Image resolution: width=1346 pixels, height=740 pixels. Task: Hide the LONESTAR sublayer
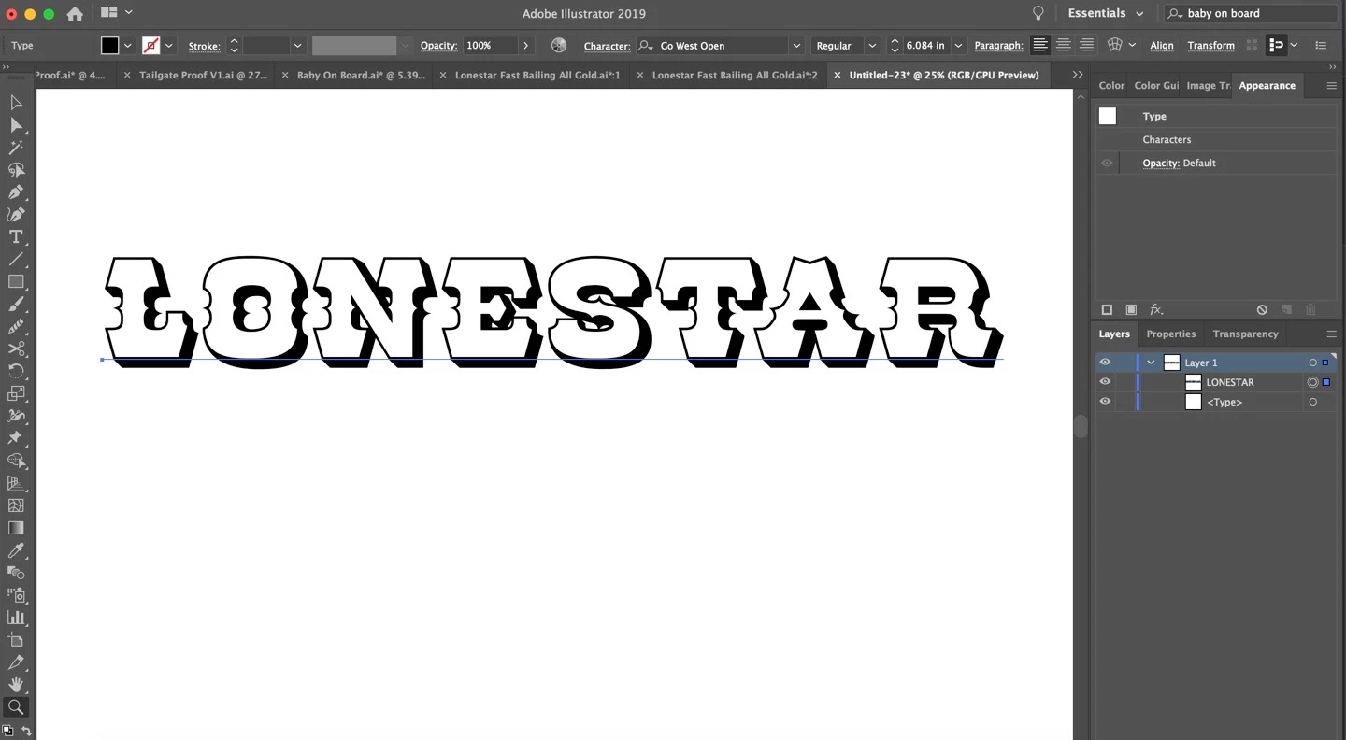pyautogui.click(x=1105, y=382)
